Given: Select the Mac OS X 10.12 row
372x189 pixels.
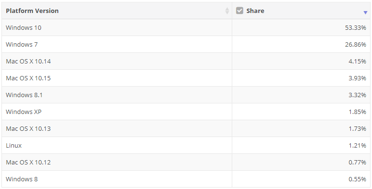Looking at the screenshot, I should click(x=186, y=162).
